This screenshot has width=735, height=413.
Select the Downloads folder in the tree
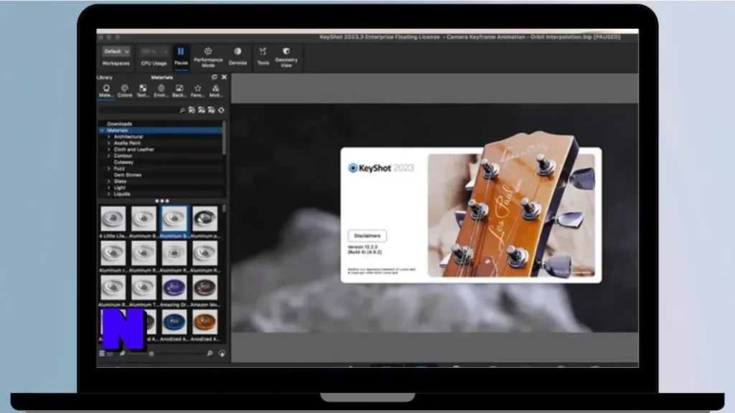tap(120, 124)
